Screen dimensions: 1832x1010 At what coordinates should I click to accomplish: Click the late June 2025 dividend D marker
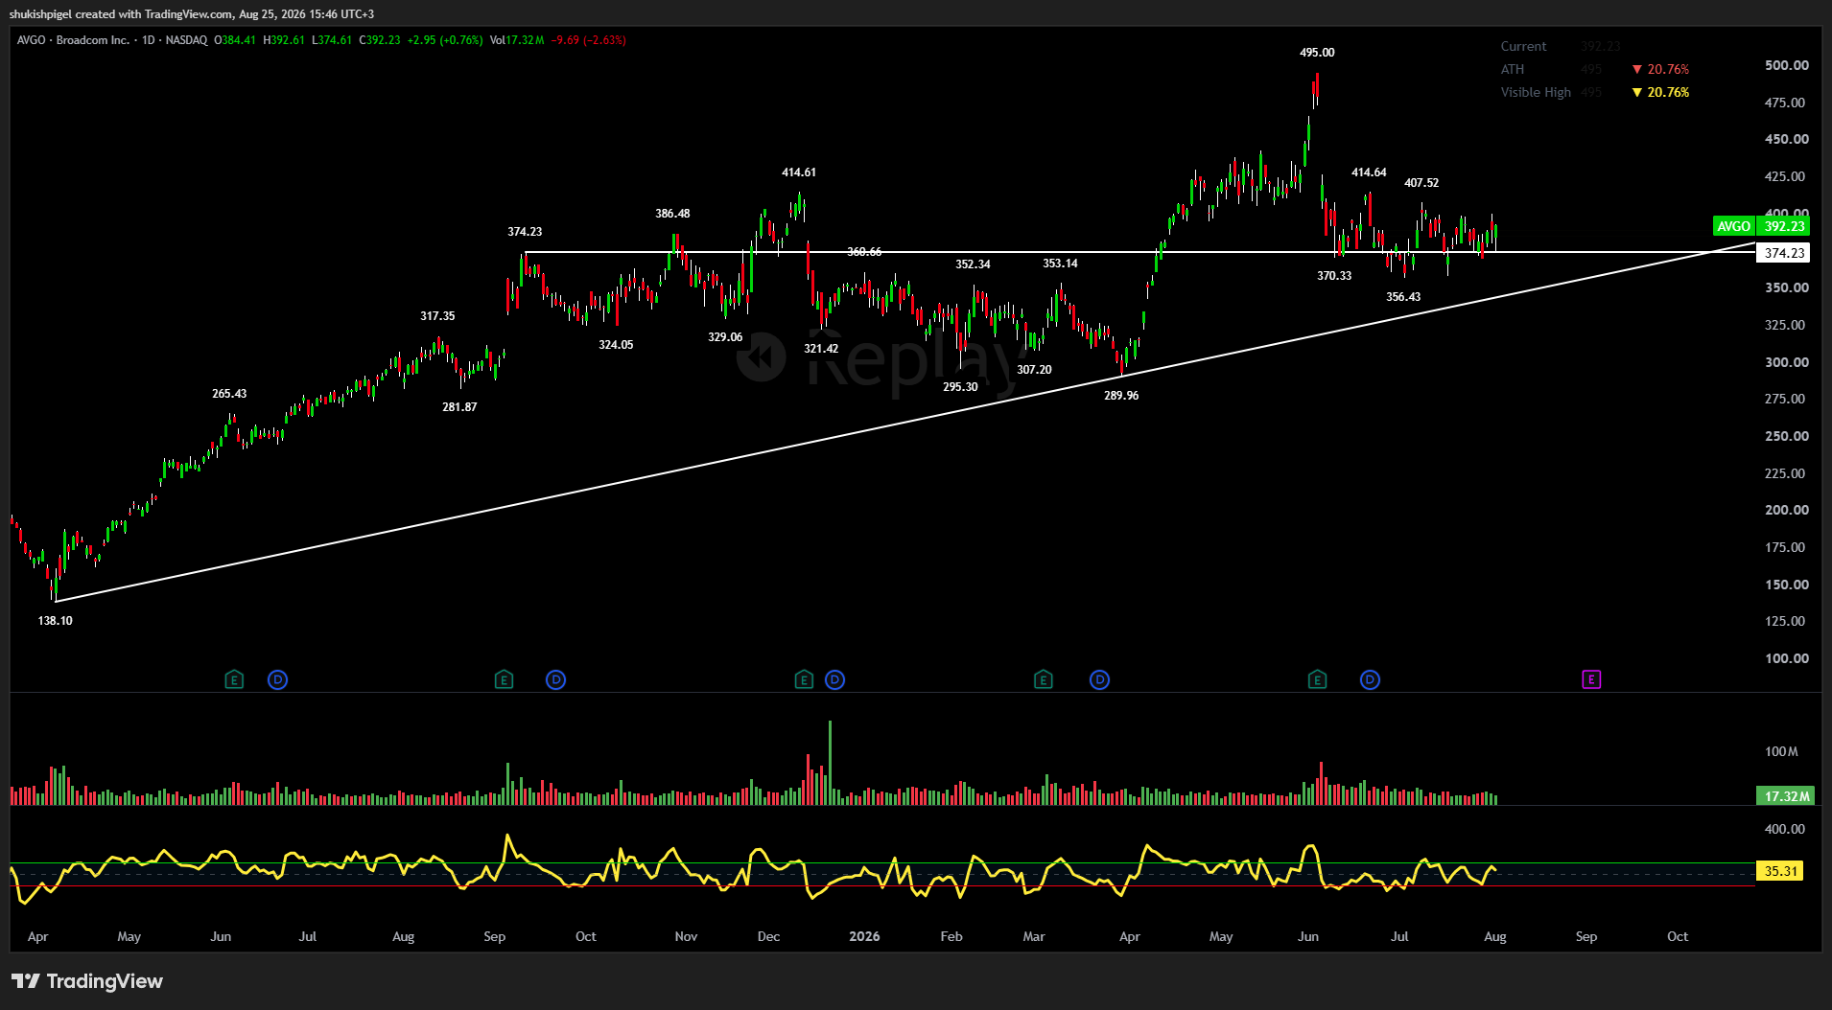pos(277,679)
